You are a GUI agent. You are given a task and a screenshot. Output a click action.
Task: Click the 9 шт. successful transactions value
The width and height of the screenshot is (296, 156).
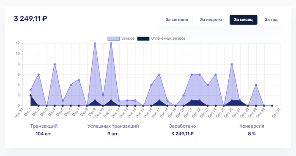(x=113, y=134)
